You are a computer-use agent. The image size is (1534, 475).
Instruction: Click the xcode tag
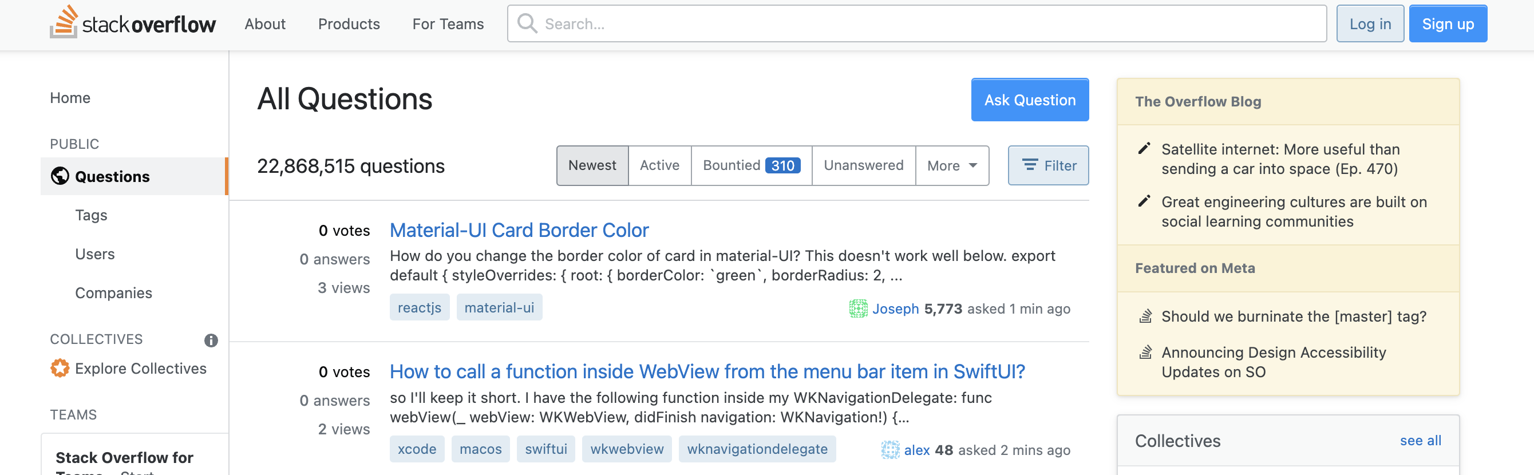click(x=417, y=449)
